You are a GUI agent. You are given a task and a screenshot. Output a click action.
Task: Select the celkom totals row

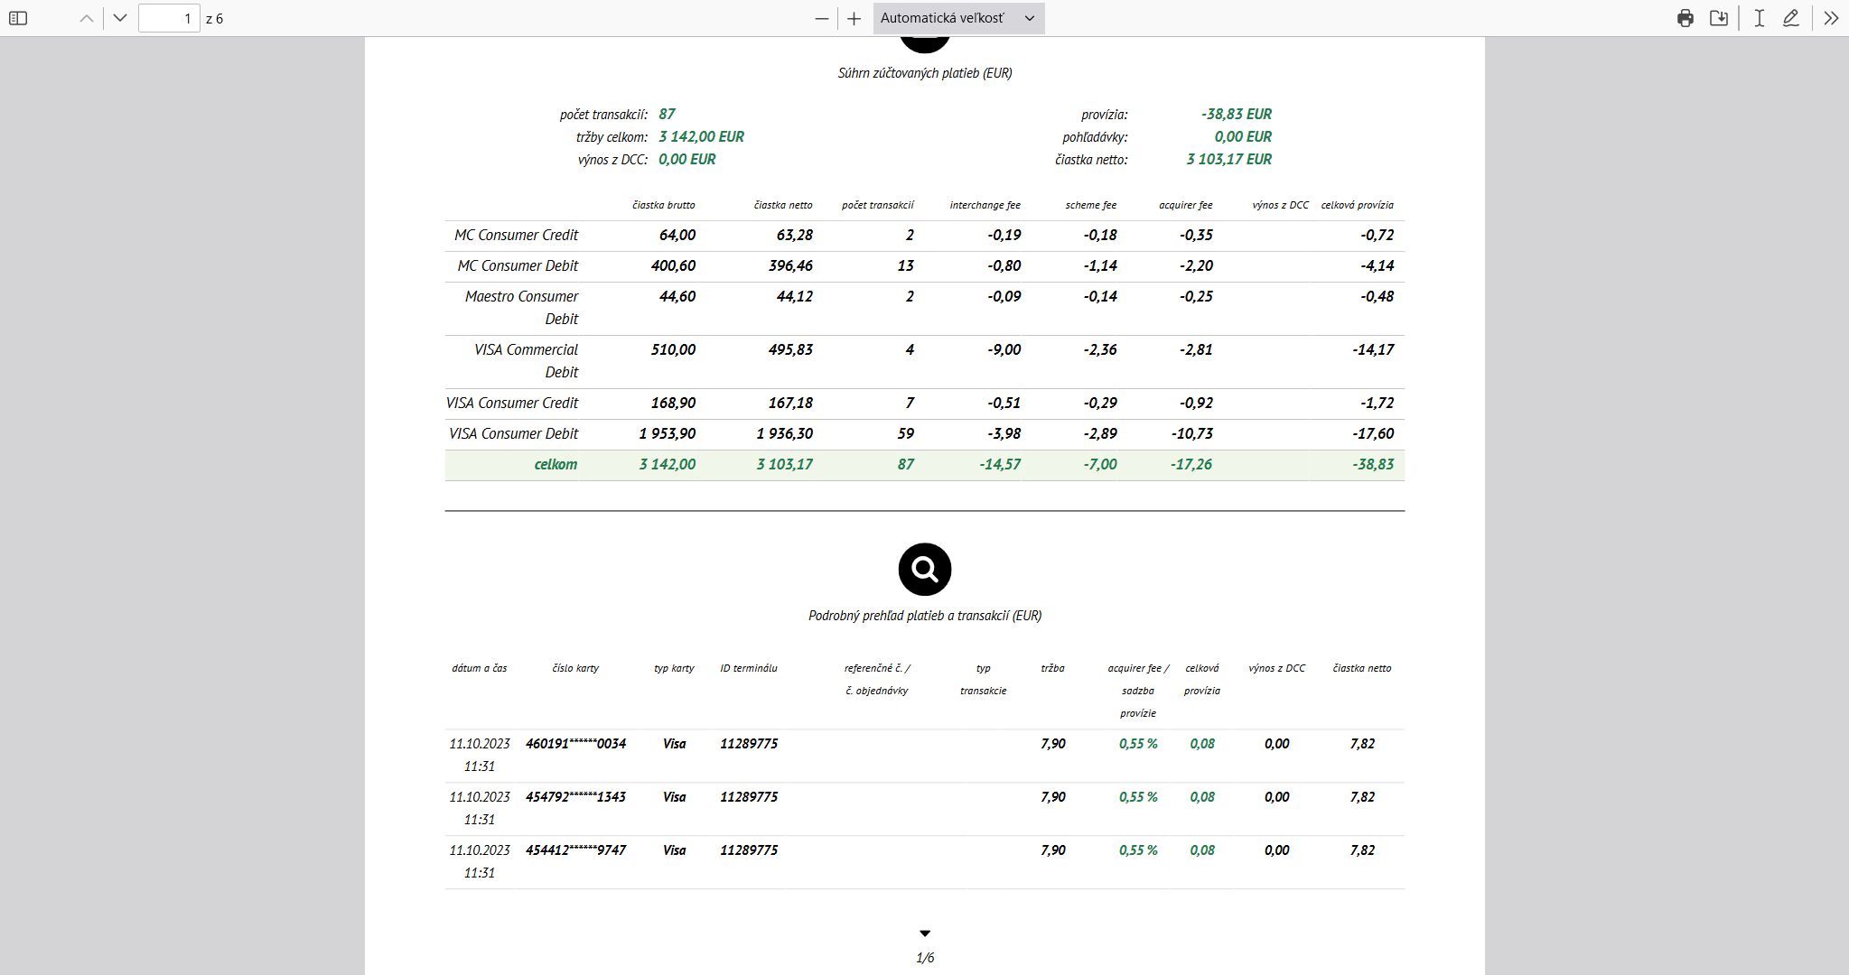point(924,465)
